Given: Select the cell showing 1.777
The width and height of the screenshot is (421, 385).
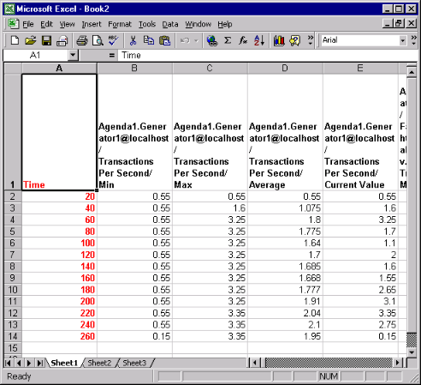Looking at the screenshot, I should point(285,290).
